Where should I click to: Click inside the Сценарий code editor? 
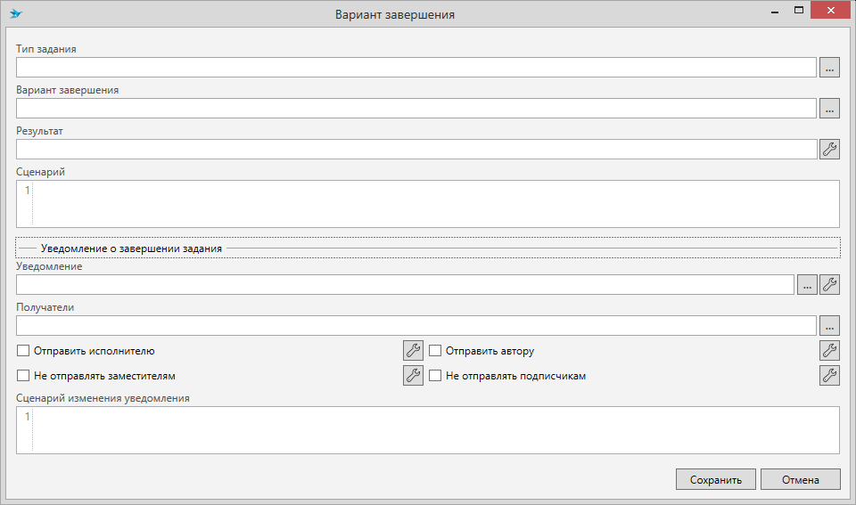[435, 204]
